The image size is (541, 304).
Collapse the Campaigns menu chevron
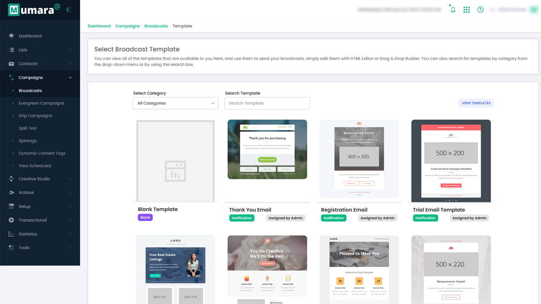click(71, 78)
